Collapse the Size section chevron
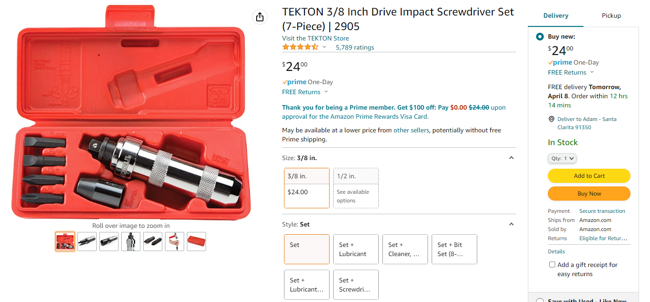 point(511,158)
